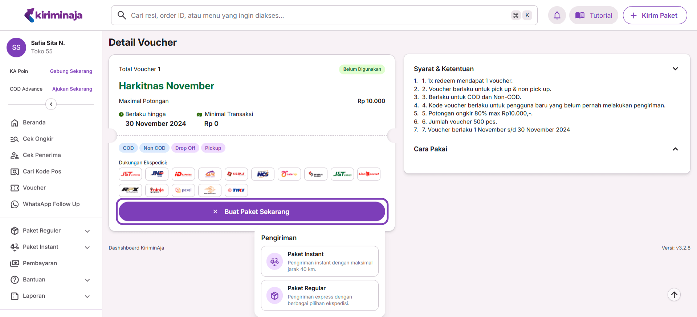Expand the Paket Reguler sidebar menu

87,231
